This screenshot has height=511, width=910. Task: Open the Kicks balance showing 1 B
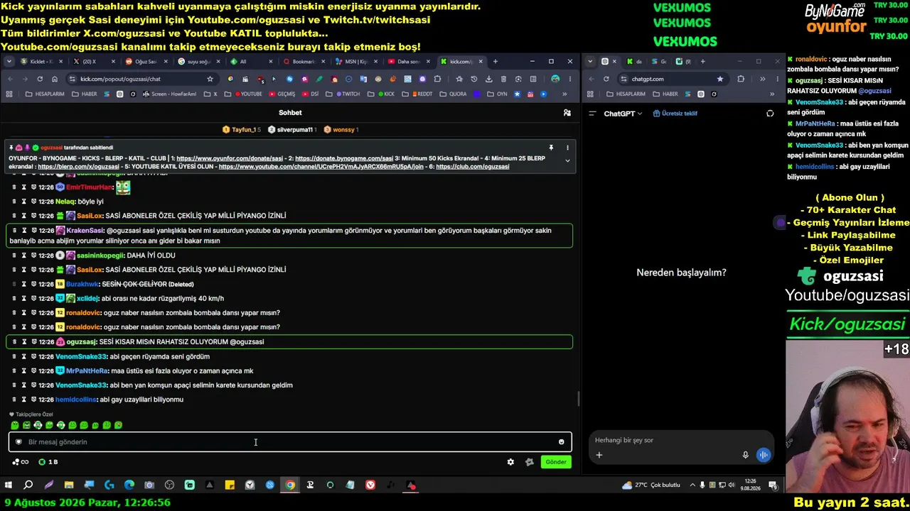[48, 462]
